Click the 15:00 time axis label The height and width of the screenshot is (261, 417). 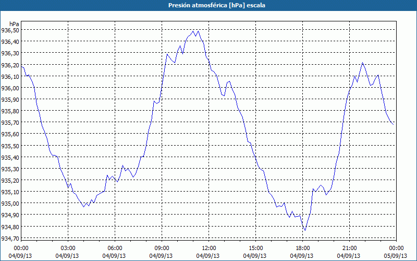pos(255,248)
